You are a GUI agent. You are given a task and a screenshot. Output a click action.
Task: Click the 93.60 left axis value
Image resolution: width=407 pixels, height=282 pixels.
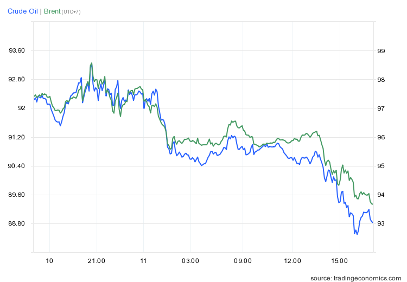click(x=16, y=51)
